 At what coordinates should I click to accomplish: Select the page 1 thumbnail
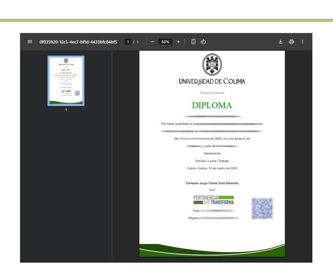tap(66, 81)
